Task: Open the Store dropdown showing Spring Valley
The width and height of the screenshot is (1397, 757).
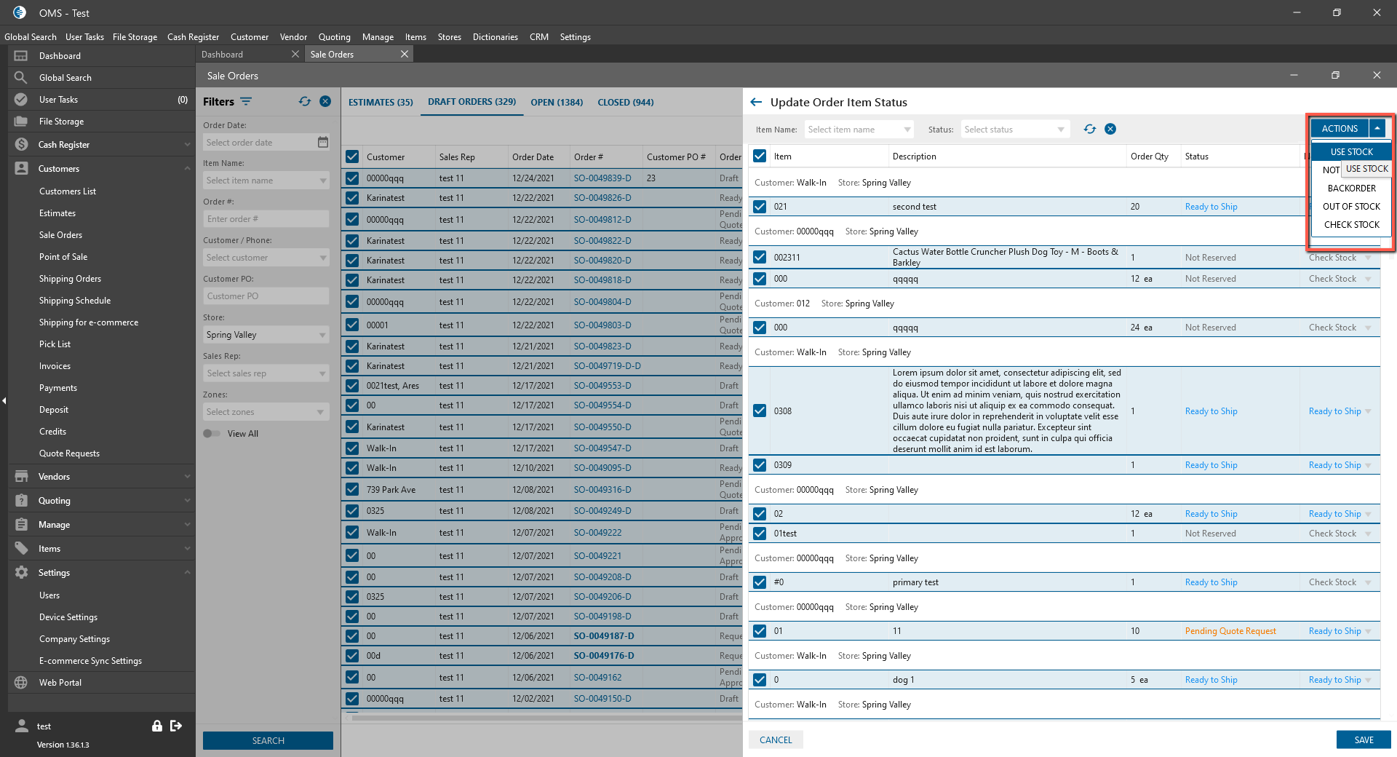Action: point(266,335)
